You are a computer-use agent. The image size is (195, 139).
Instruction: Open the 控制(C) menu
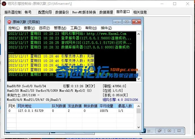tap(14, 28)
